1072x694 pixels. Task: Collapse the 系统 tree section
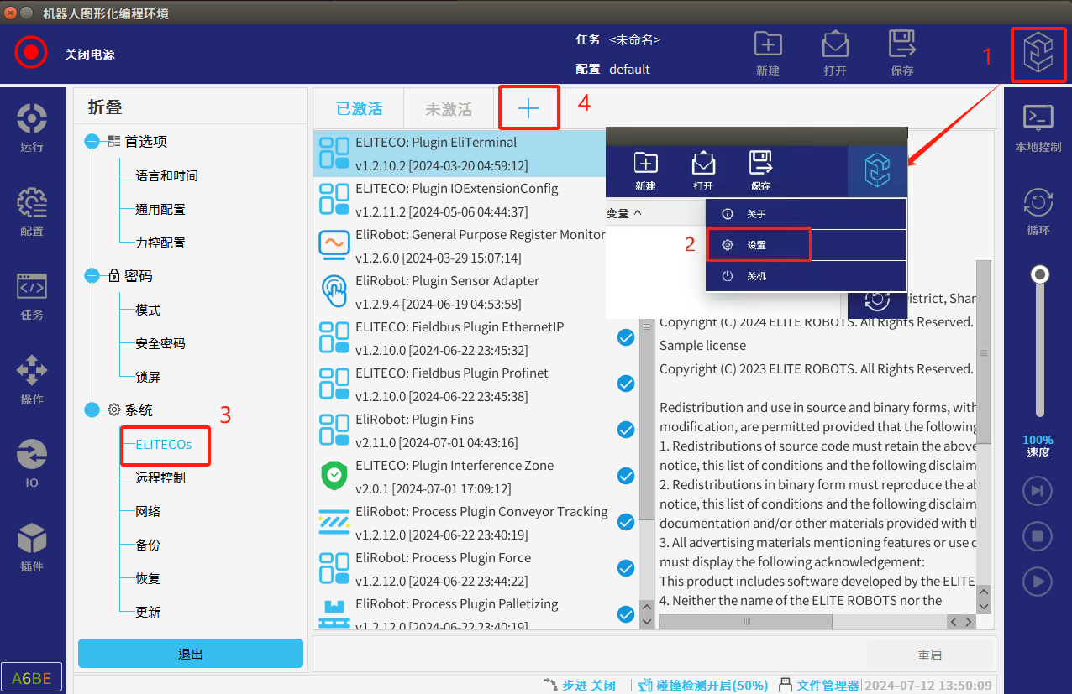pyautogui.click(x=92, y=410)
